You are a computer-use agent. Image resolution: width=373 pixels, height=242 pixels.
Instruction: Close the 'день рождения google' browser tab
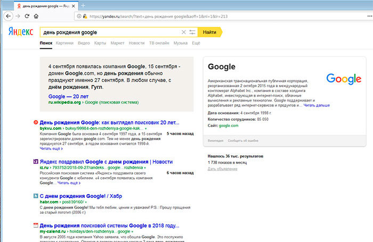pos(74,6)
